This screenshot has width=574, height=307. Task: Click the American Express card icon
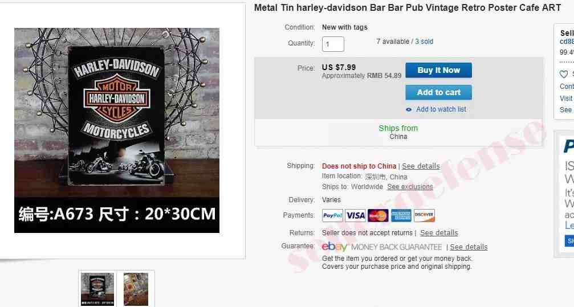click(401, 215)
